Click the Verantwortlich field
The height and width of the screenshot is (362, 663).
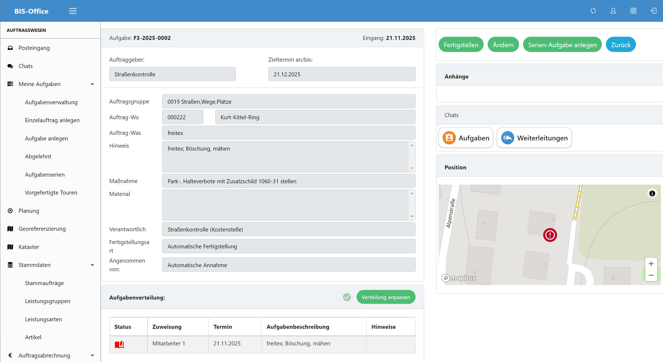coord(289,229)
